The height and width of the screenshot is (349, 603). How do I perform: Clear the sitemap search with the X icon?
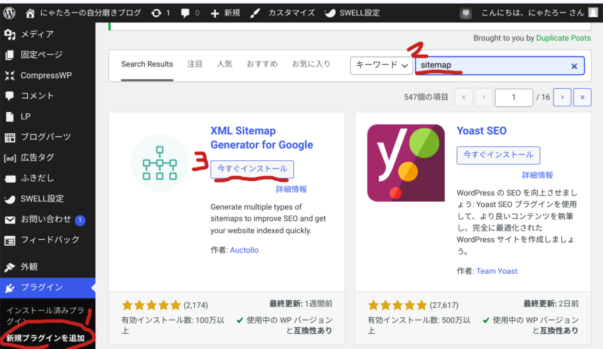click(x=574, y=66)
